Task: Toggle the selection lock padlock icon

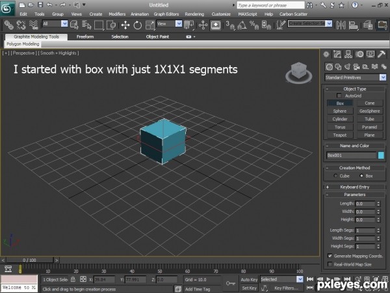Action: 73,279
